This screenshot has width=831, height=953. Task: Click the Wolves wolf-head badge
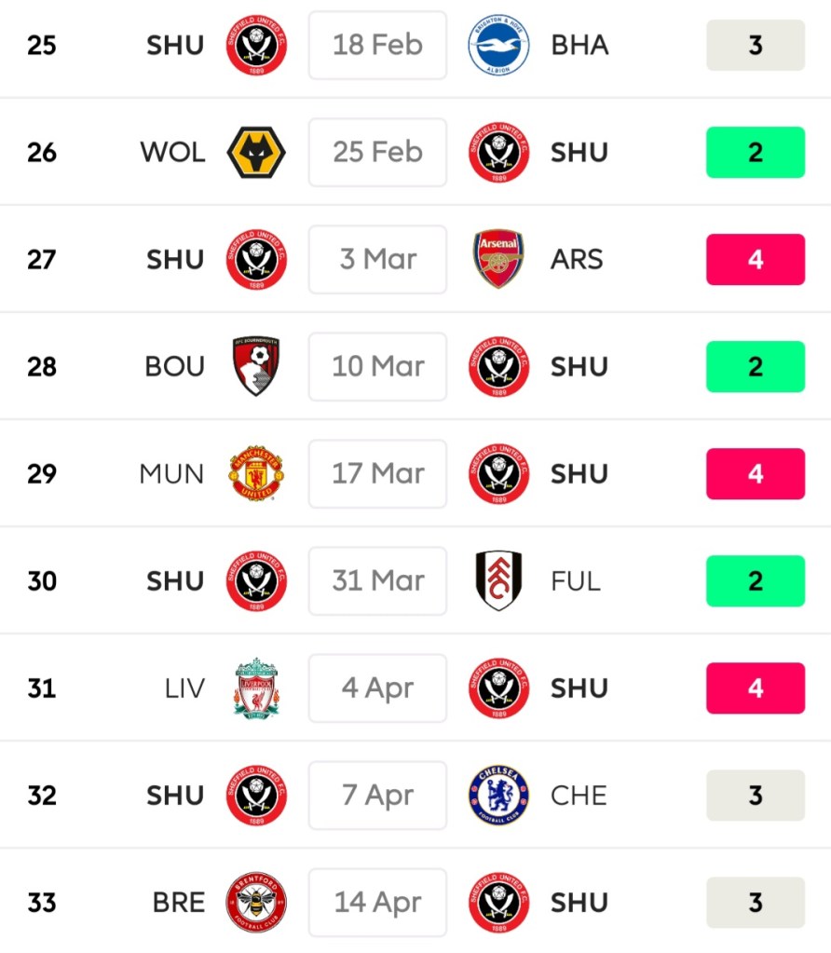pos(256,152)
